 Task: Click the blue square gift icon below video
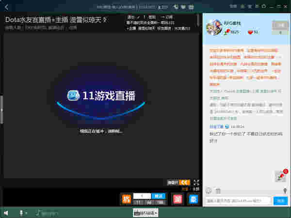(x=194, y=199)
